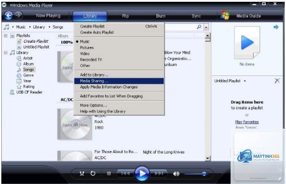Switch to the Now Playing tab
Viewport: 286px width, 184px height.
[48, 16]
